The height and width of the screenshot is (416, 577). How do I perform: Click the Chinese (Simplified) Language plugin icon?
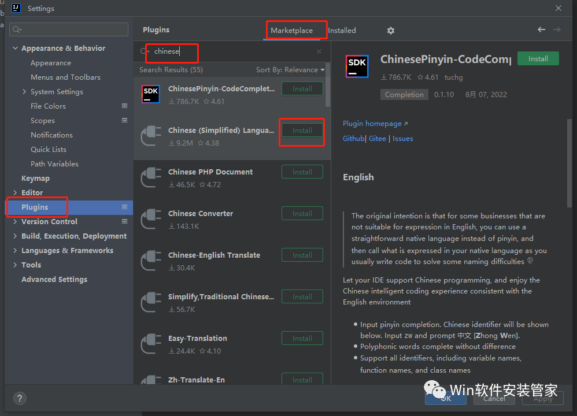151,136
